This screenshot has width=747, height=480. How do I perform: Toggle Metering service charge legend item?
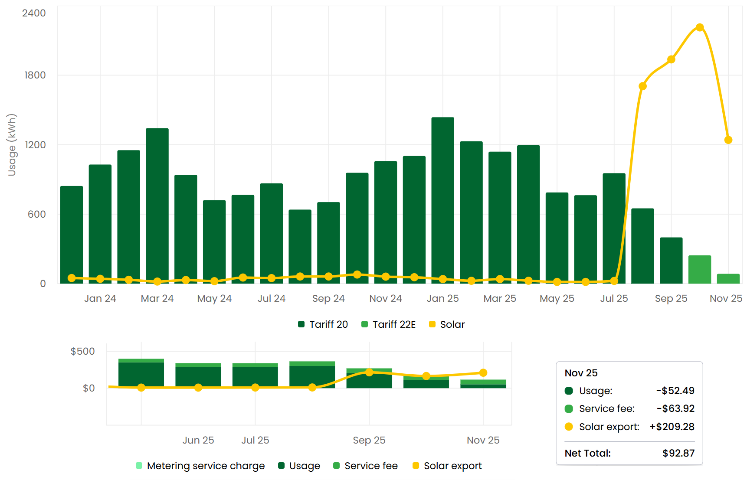[200, 466]
